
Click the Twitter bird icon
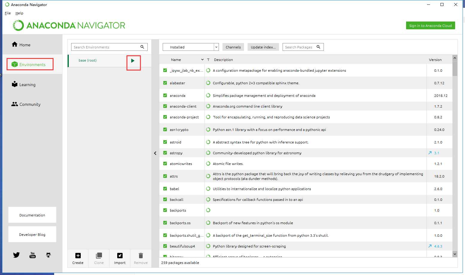16,255
